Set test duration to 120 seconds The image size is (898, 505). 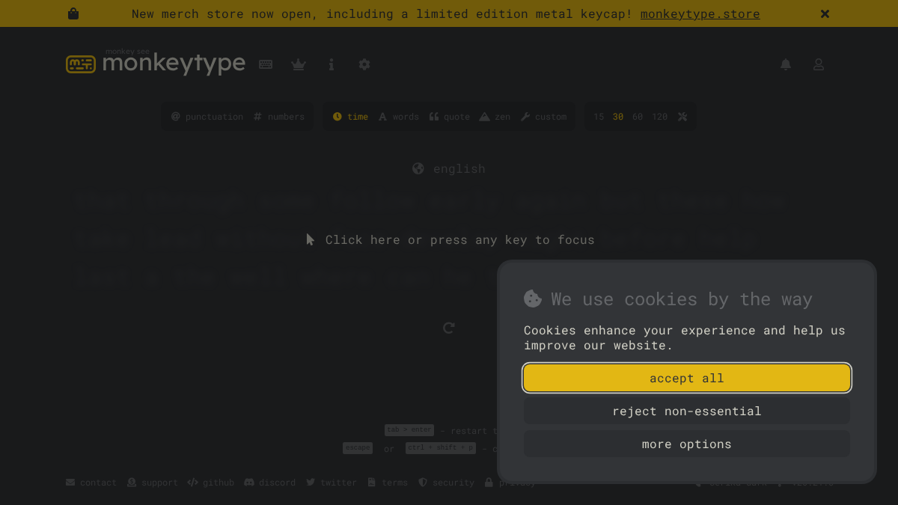pyautogui.click(x=659, y=117)
